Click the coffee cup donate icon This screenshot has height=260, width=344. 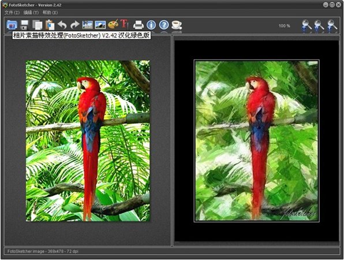(177, 25)
